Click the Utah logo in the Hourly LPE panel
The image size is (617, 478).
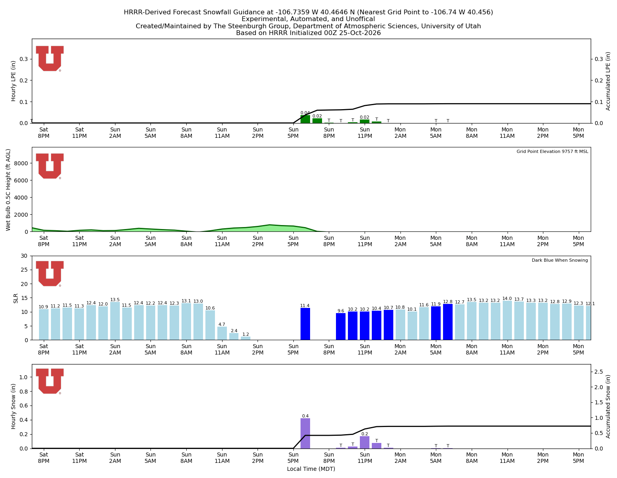50,59
